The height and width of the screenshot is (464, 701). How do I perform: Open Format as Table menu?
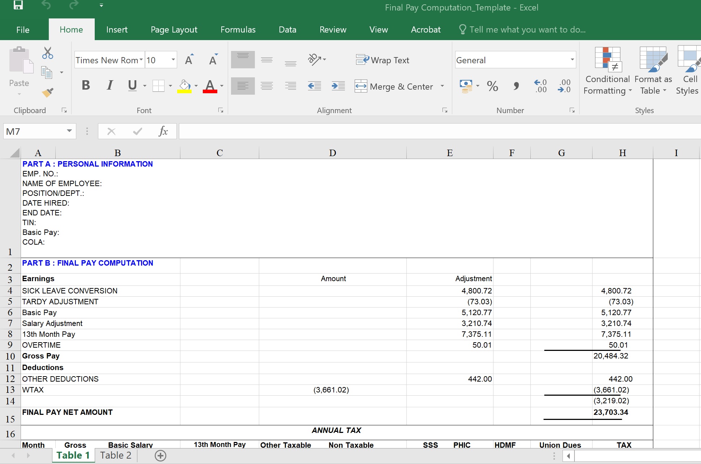point(653,71)
